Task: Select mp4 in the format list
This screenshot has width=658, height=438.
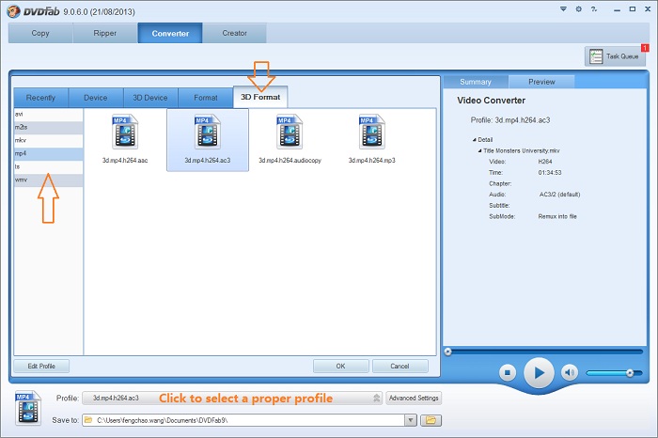Action: [48, 153]
